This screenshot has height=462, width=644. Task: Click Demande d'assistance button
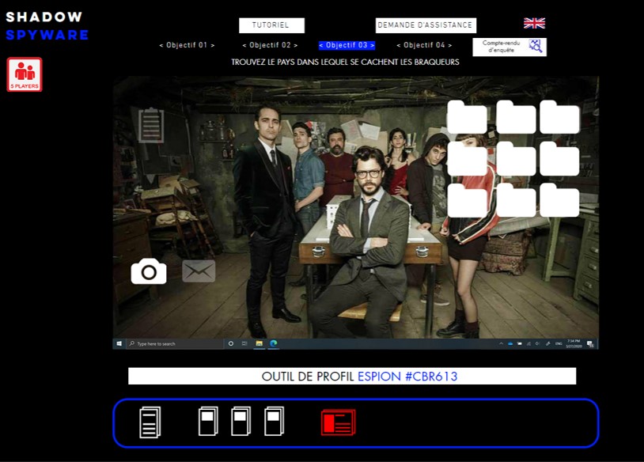(x=426, y=25)
